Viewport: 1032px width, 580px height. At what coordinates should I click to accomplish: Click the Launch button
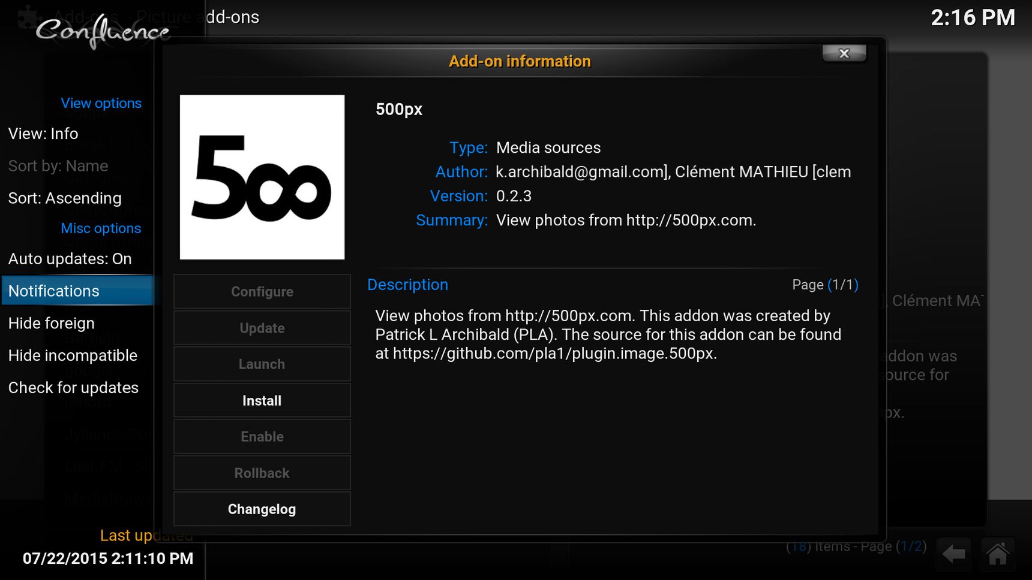(x=262, y=364)
